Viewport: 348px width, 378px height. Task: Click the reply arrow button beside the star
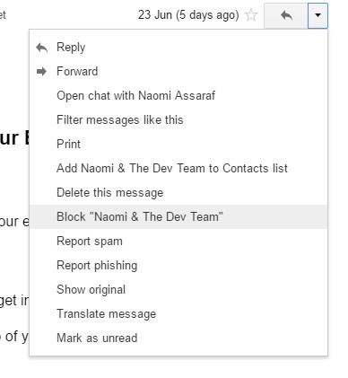286,15
